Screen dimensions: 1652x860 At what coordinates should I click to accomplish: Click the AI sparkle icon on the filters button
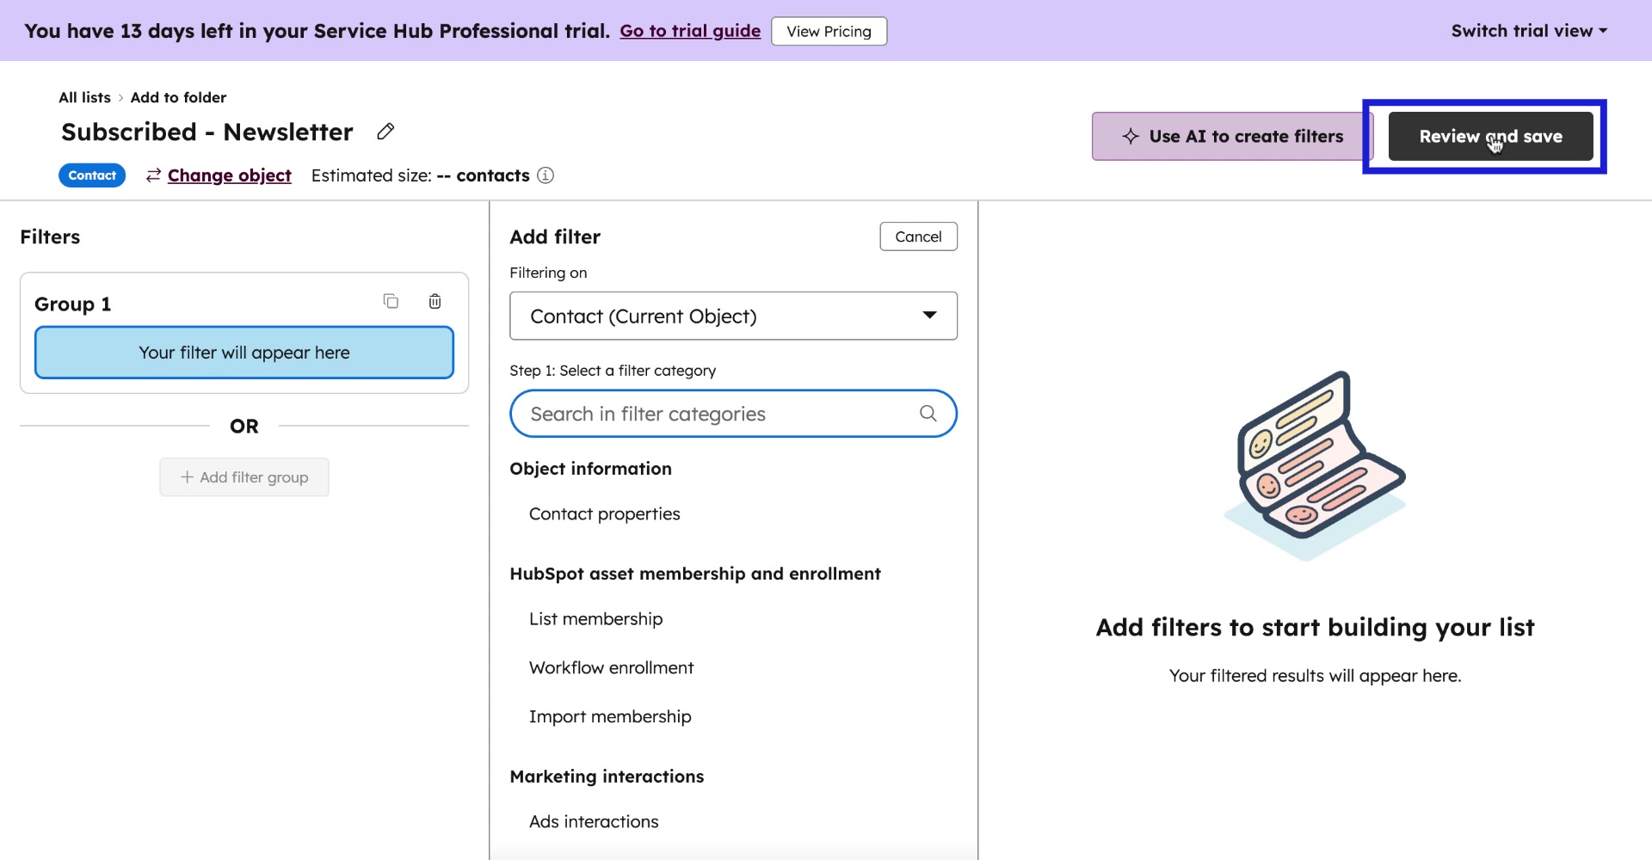tap(1128, 136)
